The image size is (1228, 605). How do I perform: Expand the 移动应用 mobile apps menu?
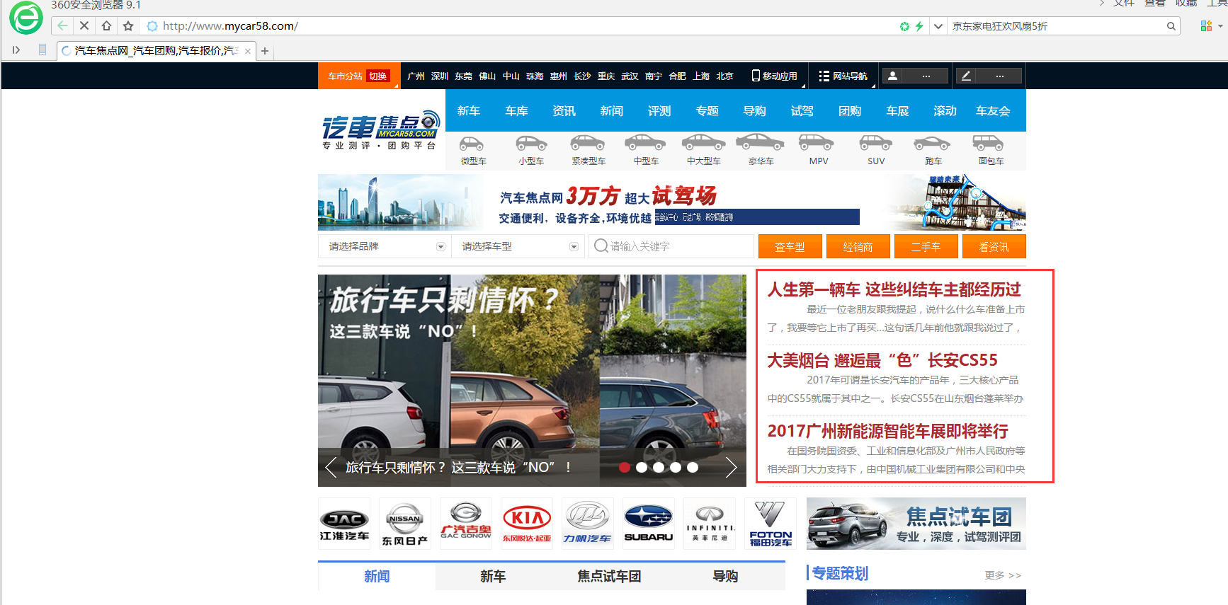[775, 76]
